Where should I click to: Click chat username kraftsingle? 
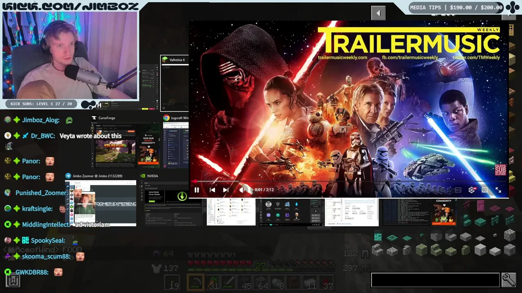click(37, 209)
